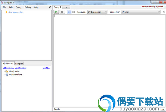Open the Help menu

[36, 7]
